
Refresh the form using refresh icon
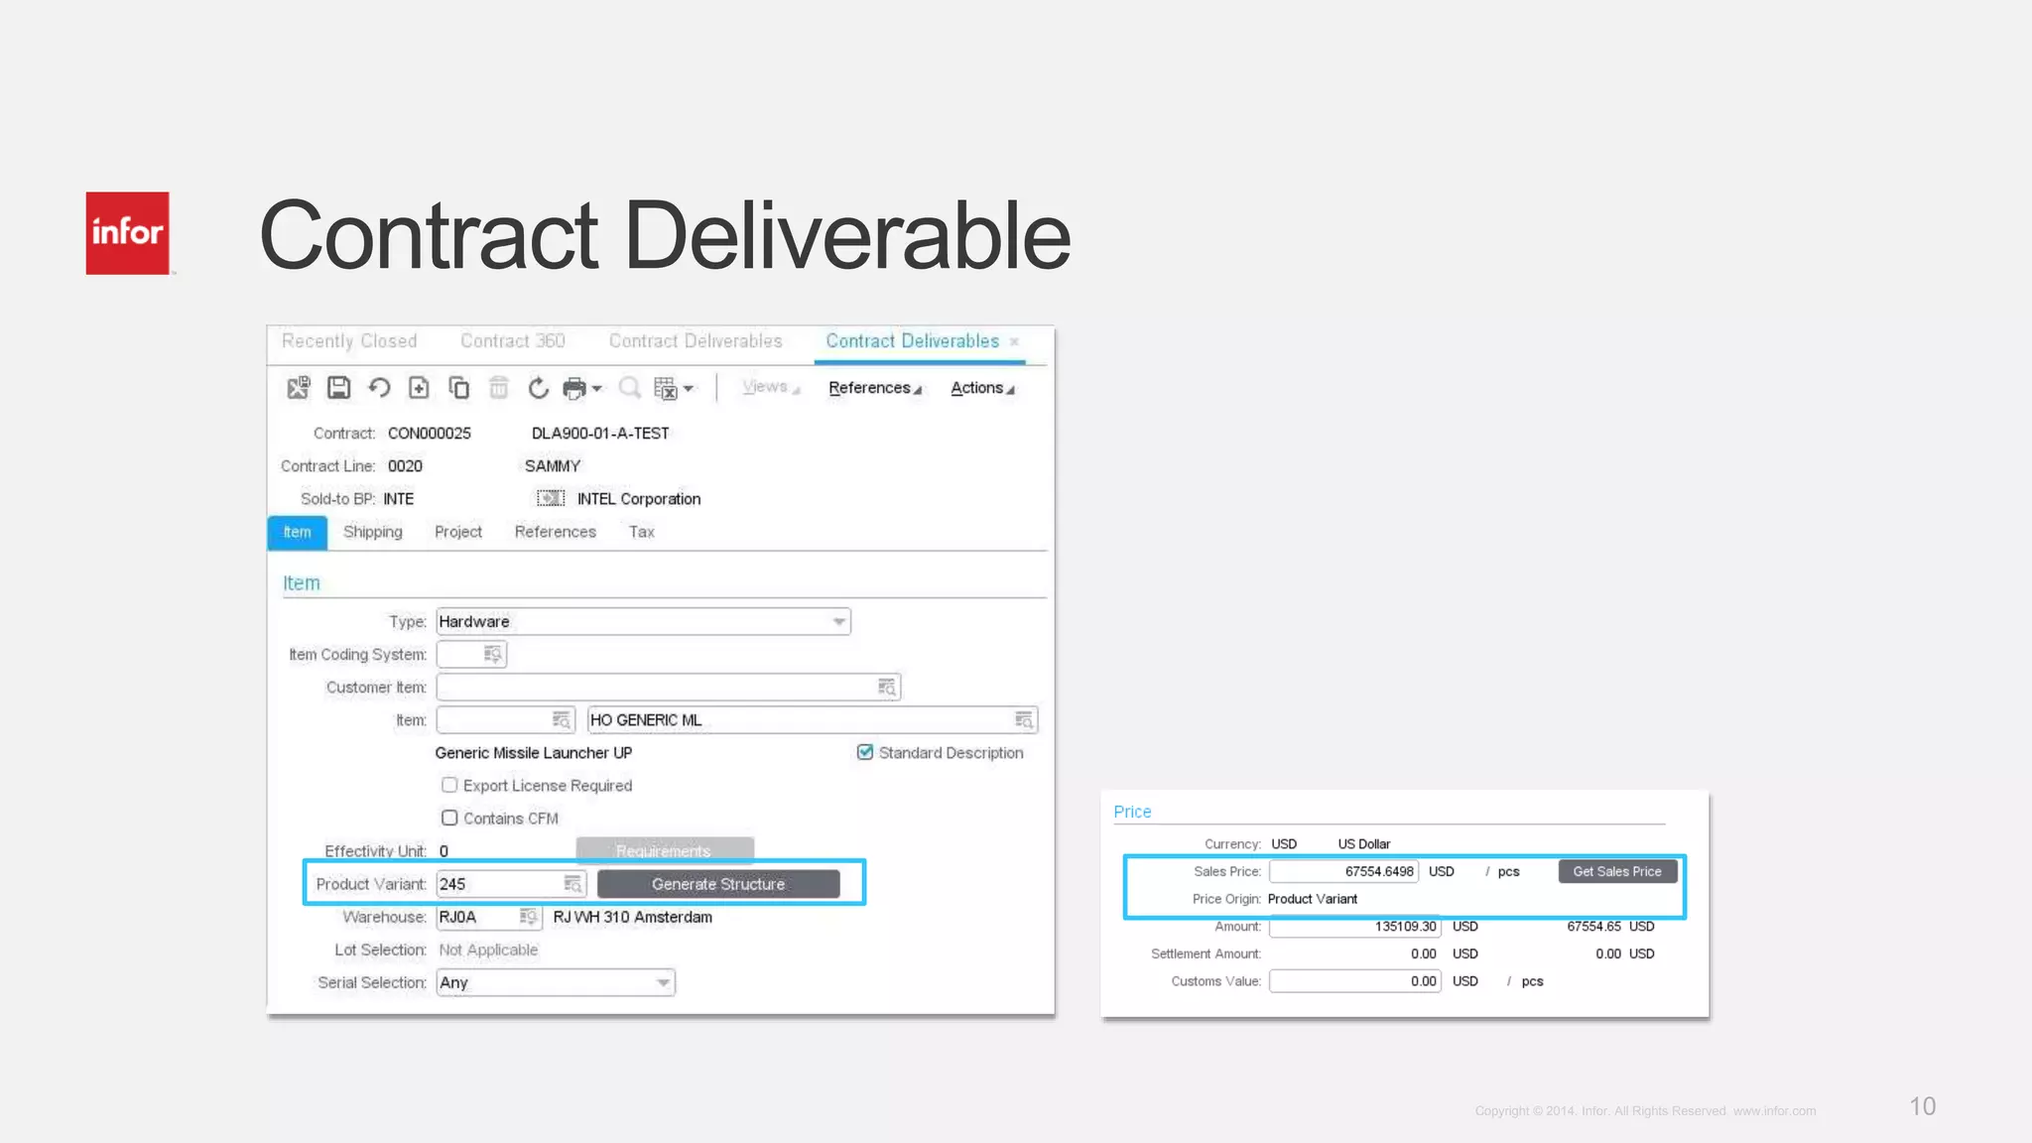pos(538,388)
